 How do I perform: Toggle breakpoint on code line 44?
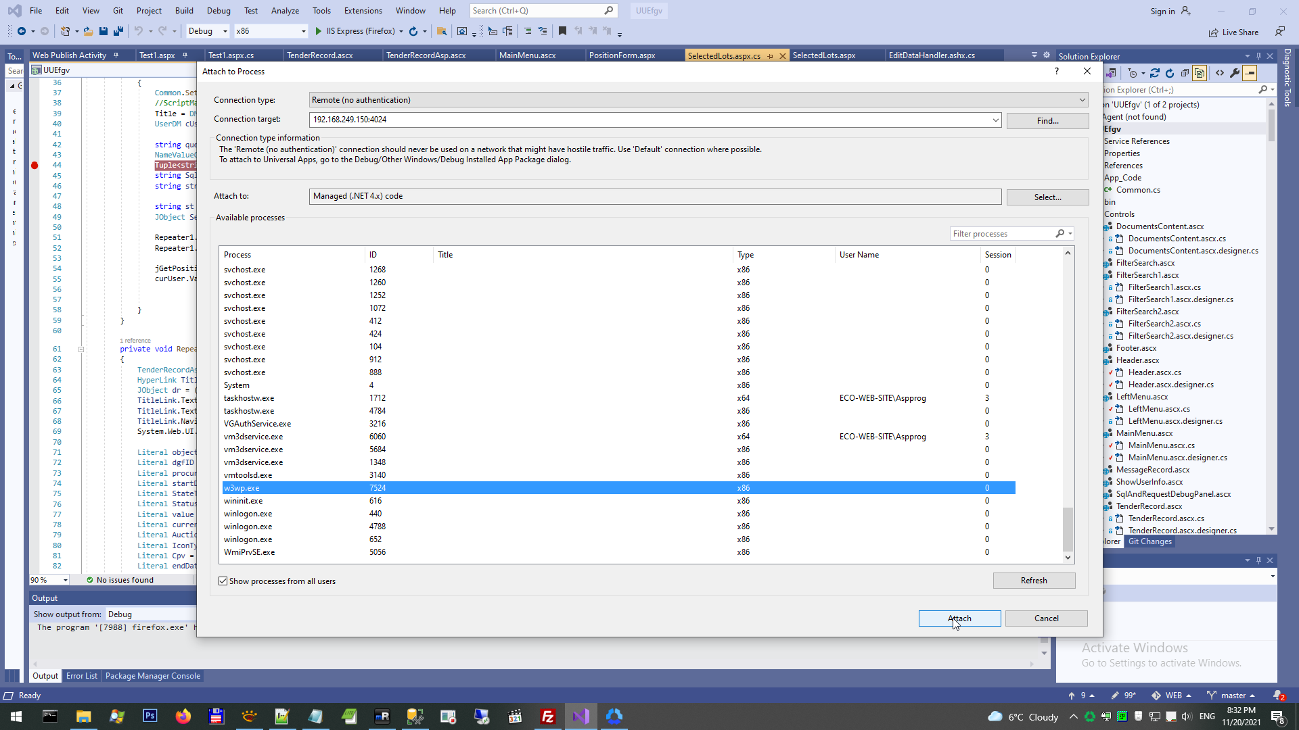[x=35, y=166]
